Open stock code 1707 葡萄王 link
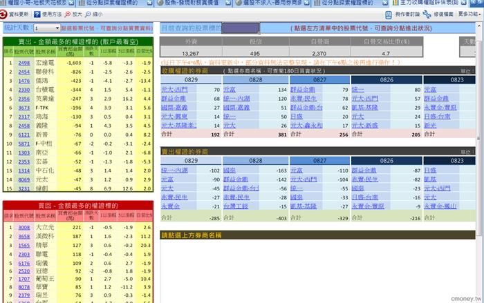 pos(24,279)
